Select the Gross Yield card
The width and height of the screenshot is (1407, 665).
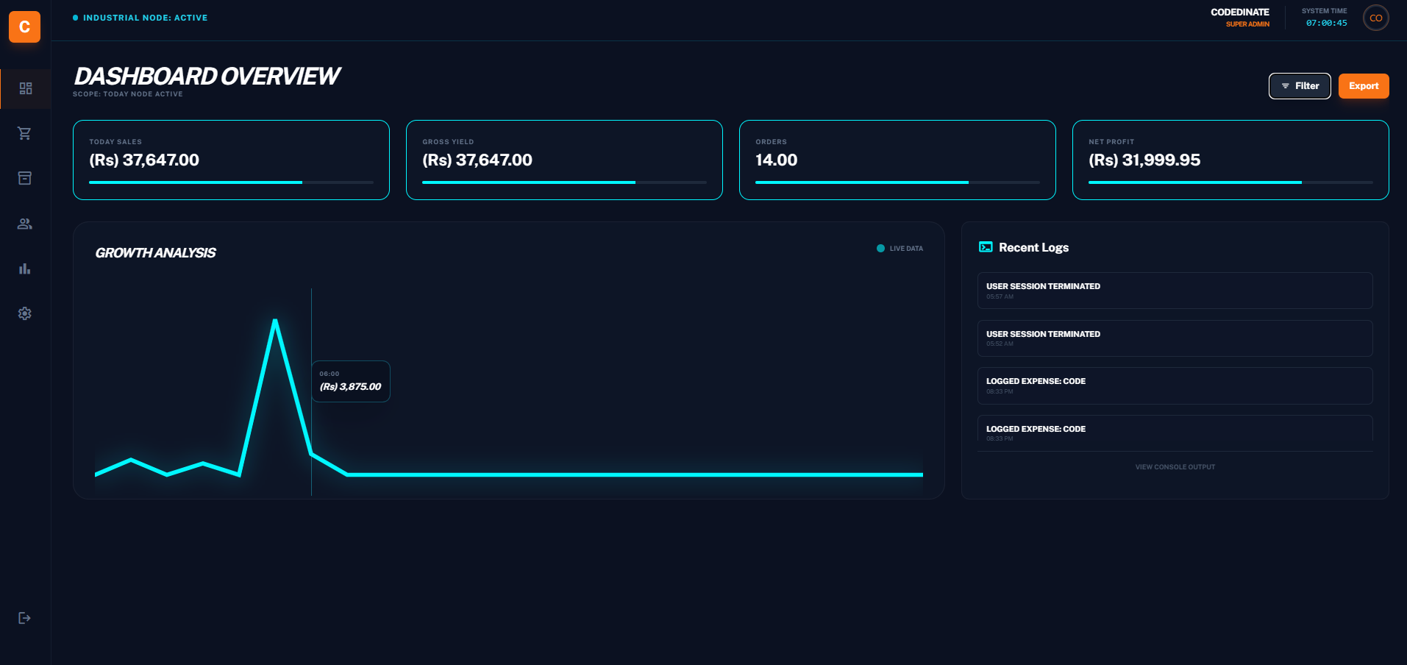click(564, 160)
